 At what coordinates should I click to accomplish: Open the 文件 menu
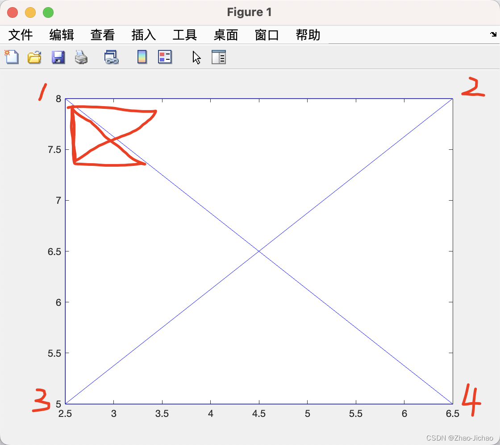tap(21, 35)
